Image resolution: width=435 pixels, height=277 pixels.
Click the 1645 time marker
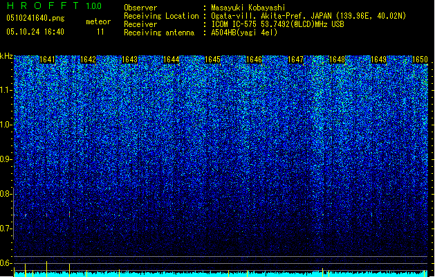(x=212, y=60)
